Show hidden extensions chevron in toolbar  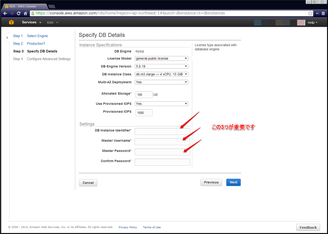pyautogui.click(x=317, y=13)
